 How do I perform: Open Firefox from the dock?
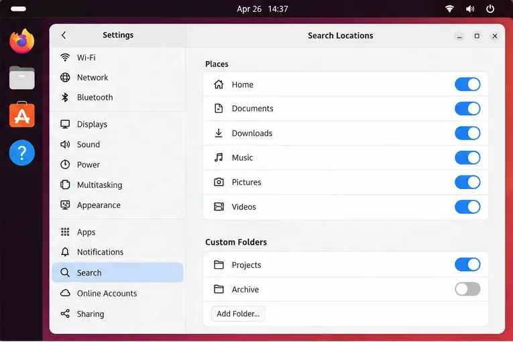[x=22, y=41]
